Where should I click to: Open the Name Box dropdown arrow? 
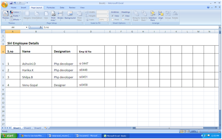click(27, 27)
